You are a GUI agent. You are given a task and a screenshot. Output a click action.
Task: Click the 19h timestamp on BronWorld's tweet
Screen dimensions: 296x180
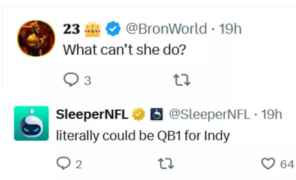click(230, 29)
